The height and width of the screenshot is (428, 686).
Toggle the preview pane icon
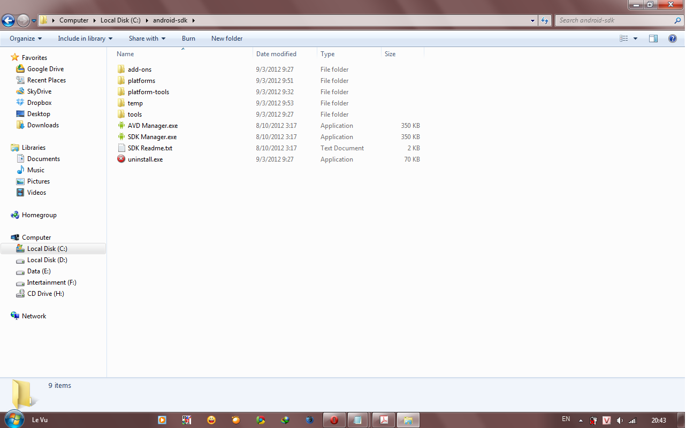pos(653,39)
